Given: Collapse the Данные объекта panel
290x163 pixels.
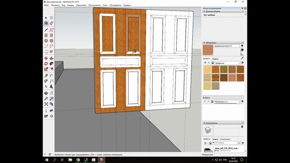Looking at the screenshot, I should [x=204, y=11].
